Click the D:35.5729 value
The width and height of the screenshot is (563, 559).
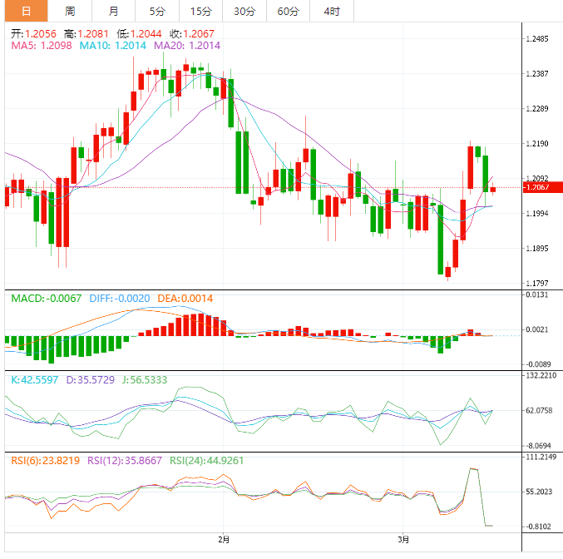click(x=91, y=379)
